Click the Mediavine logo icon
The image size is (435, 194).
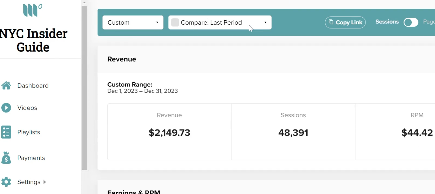tap(33, 10)
